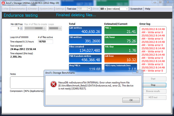Screen dimensions: 174x116
Task: Click the 'Error log' heading
Action: click(145, 24)
